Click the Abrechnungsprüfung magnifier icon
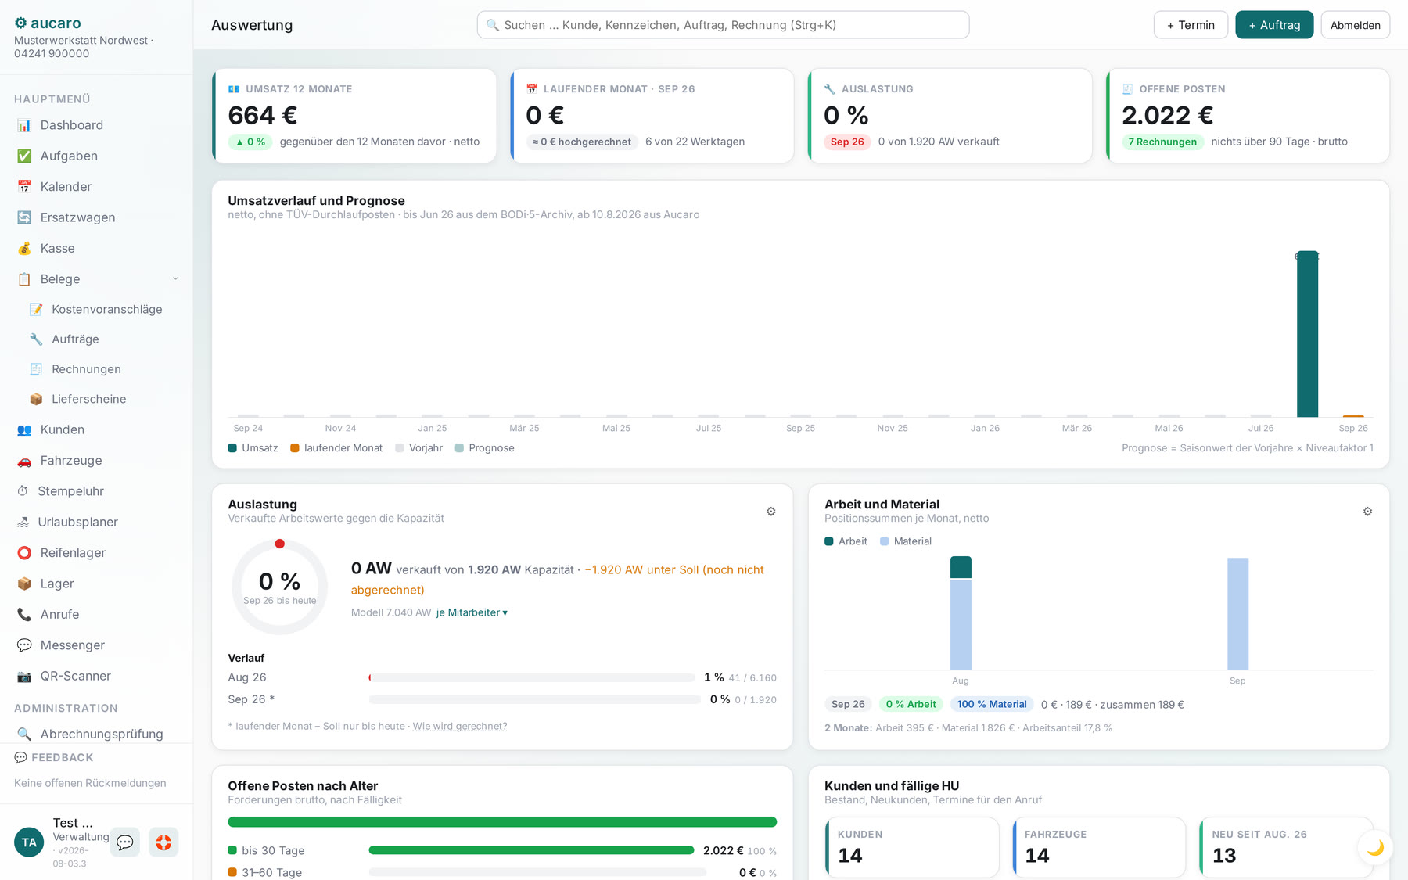Viewport: 1408px width, 880px height. point(24,734)
